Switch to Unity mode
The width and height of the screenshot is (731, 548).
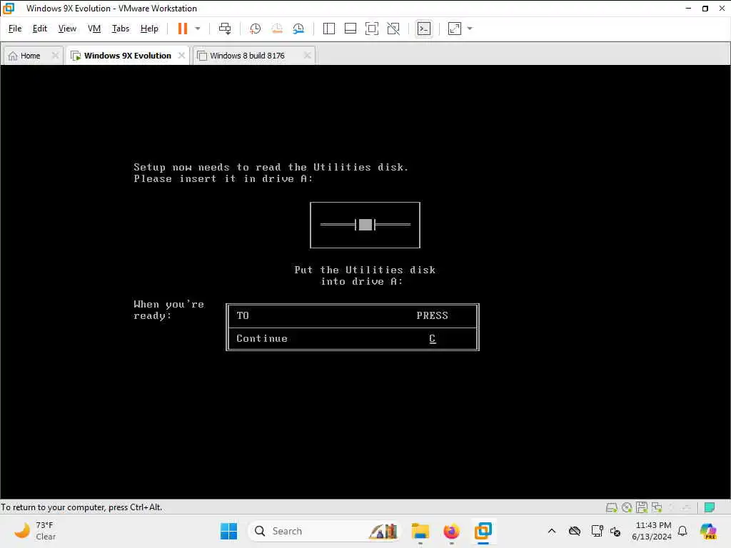(393, 29)
